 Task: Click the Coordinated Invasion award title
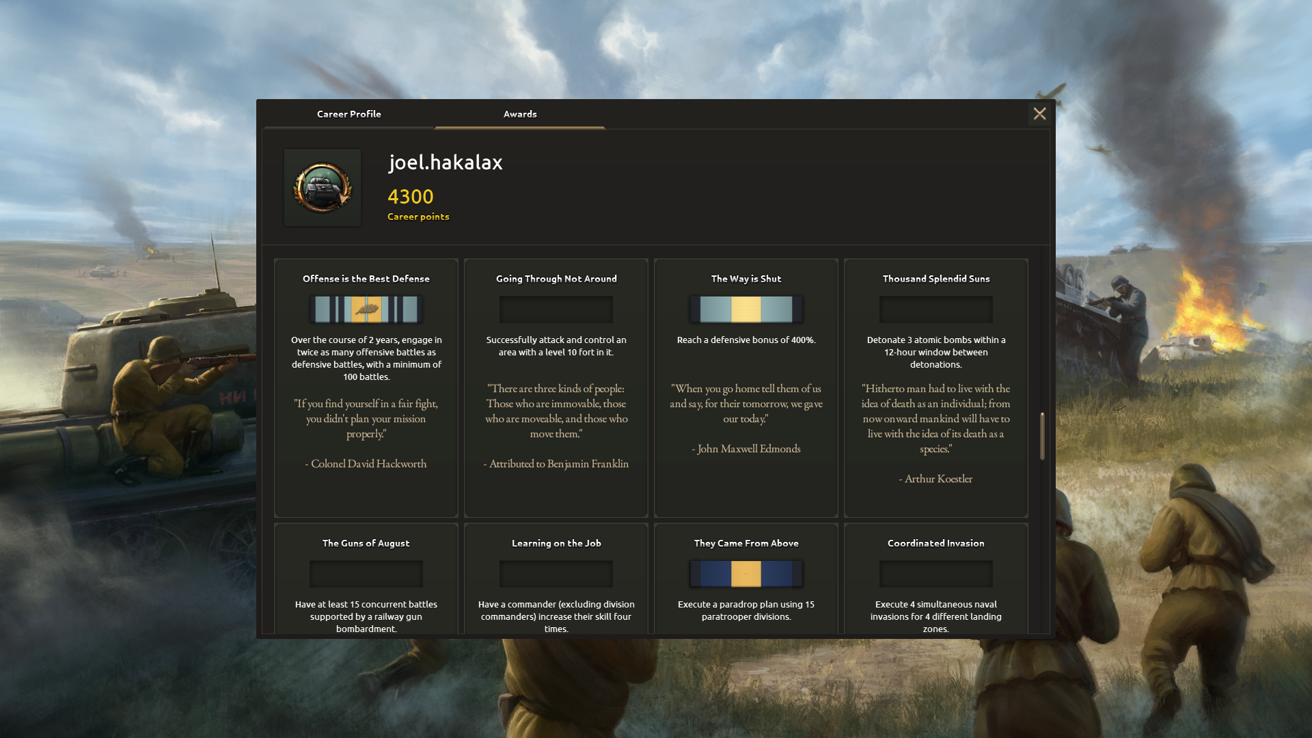pos(936,543)
